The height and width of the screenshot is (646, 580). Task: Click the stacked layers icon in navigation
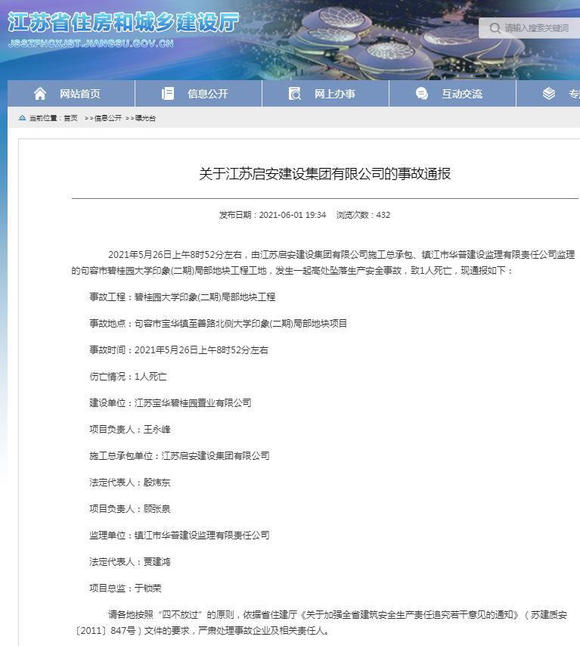pyautogui.click(x=549, y=94)
